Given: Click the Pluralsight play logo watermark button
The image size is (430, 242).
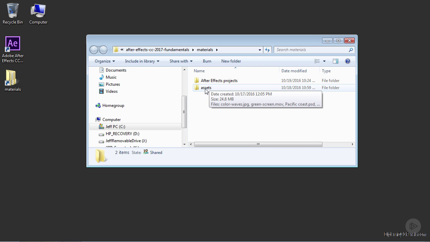Looking at the screenshot, I should [413, 226].
